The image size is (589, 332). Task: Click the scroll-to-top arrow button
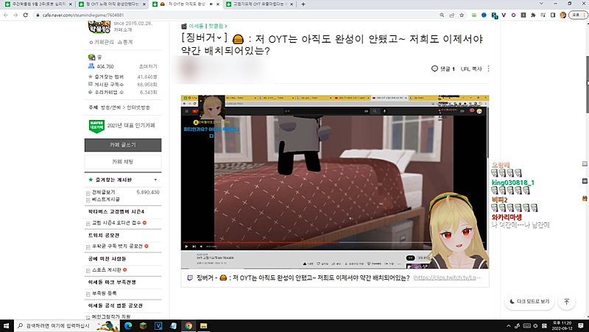tap(566, 302)
